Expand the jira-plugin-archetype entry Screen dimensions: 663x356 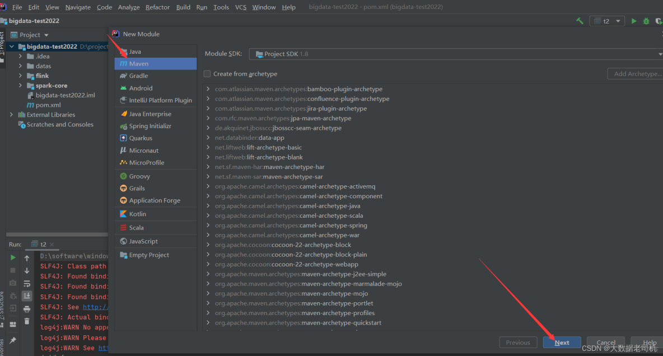point(207,108)
